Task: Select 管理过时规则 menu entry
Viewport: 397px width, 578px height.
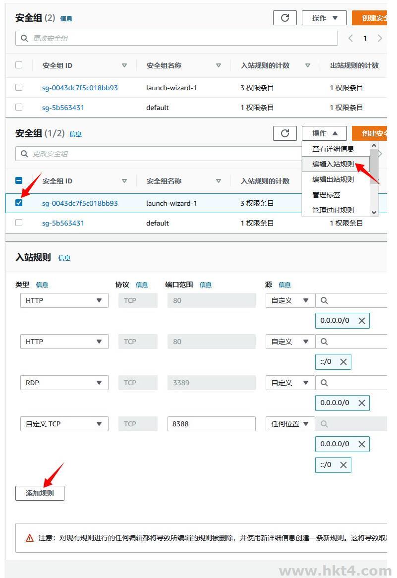Action: click(x=336, y=210)
